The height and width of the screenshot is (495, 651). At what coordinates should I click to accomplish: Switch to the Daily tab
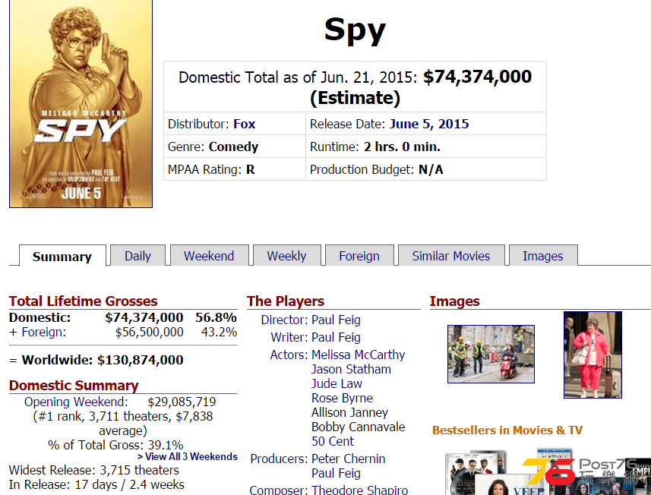(x=137, y=256)
